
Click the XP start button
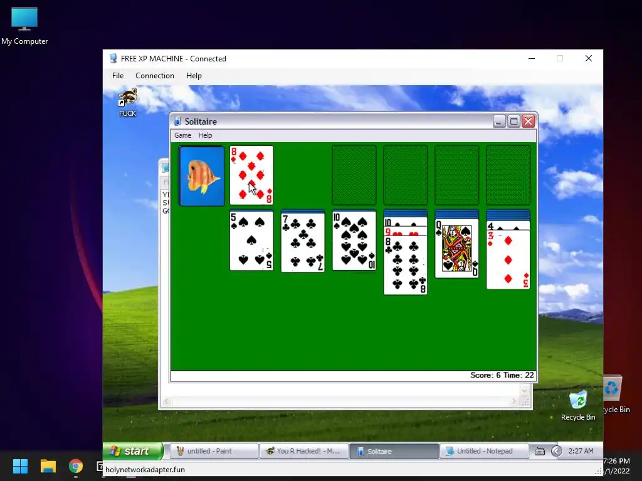pos(133,451)
